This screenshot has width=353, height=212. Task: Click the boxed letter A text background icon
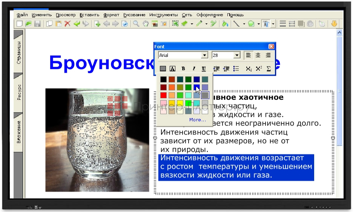point(172,69)
